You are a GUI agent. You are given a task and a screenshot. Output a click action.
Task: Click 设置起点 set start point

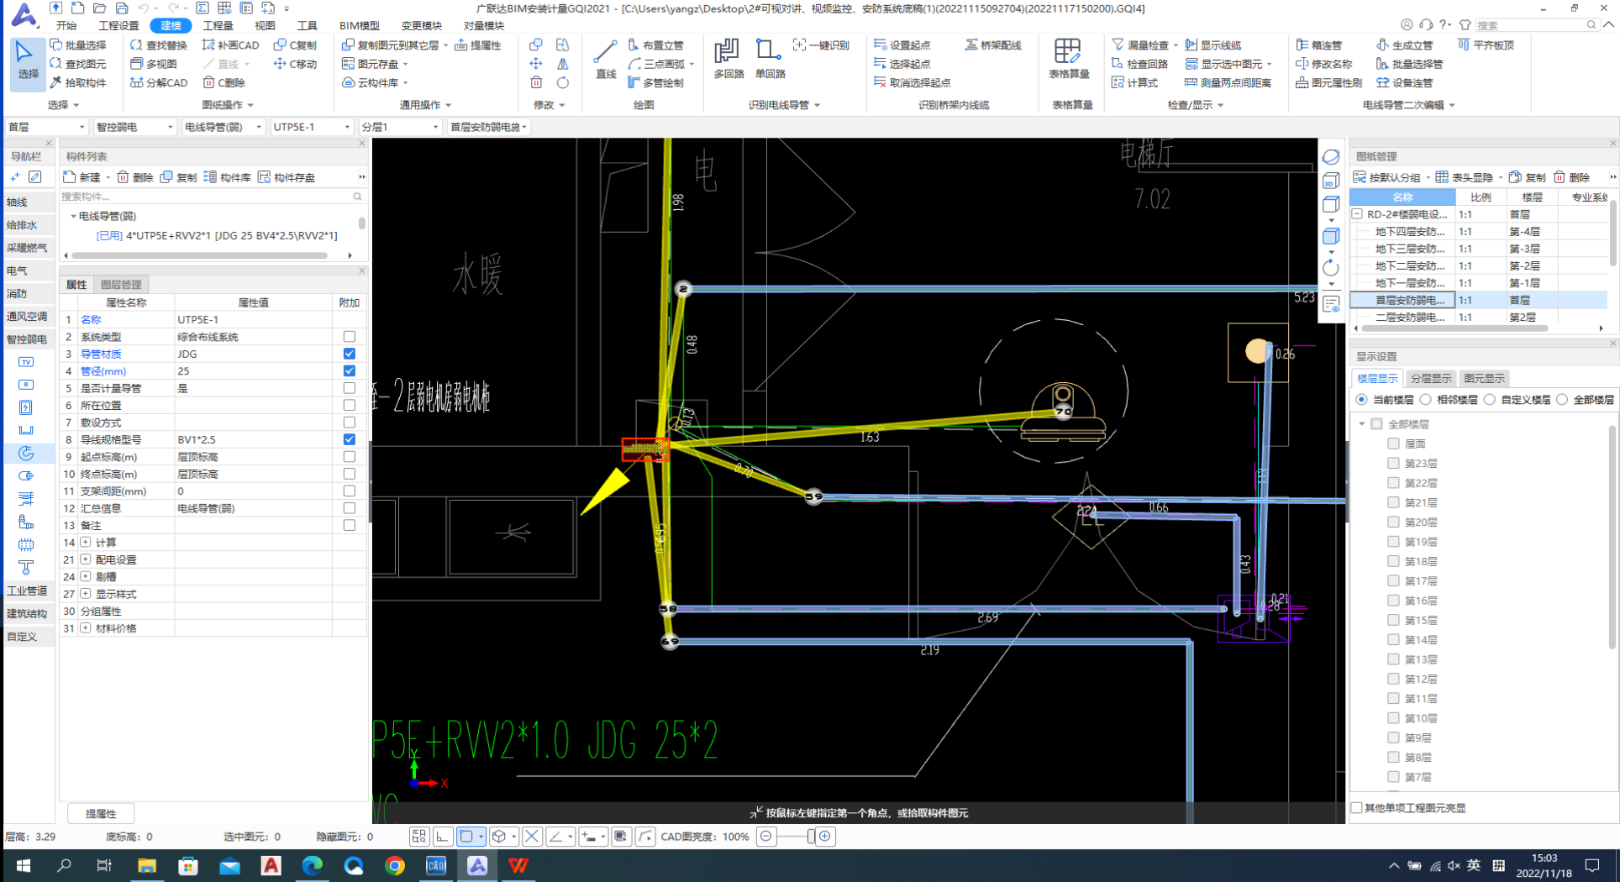(902, 45)
